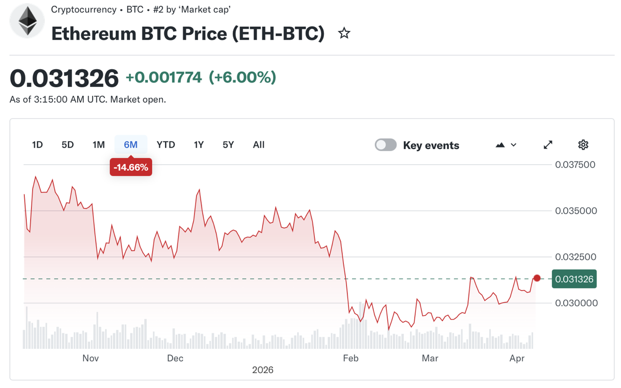Switch to YTD time range
Screen dimensions: 621x388
click(166, 145)
